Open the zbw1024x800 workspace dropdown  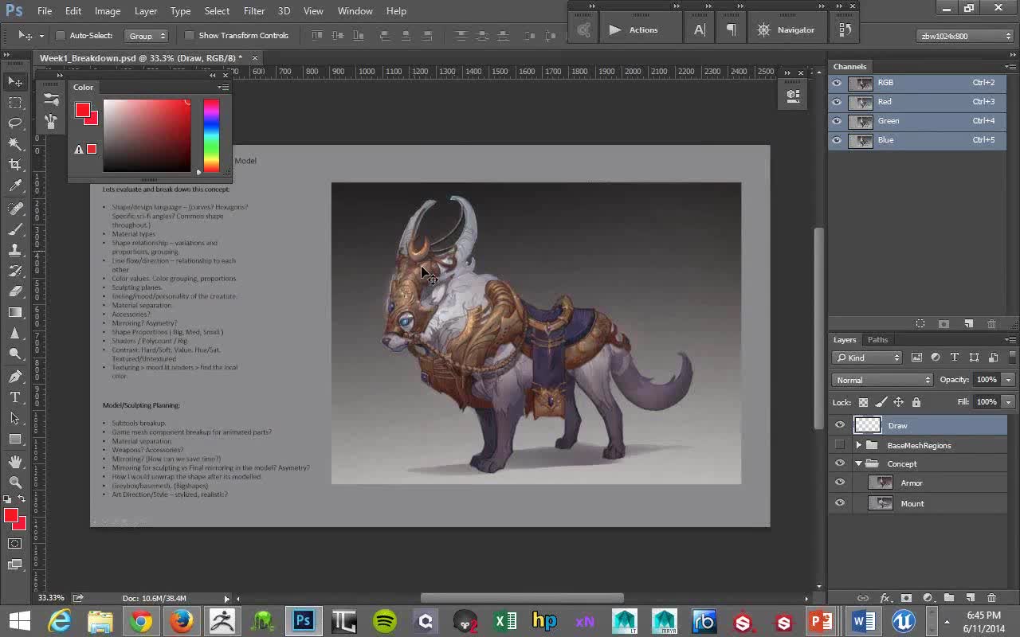pyautogui.click(x=966, y=36)
